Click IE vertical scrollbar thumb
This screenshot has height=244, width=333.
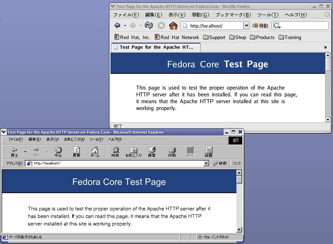click(x=239, y=180)
